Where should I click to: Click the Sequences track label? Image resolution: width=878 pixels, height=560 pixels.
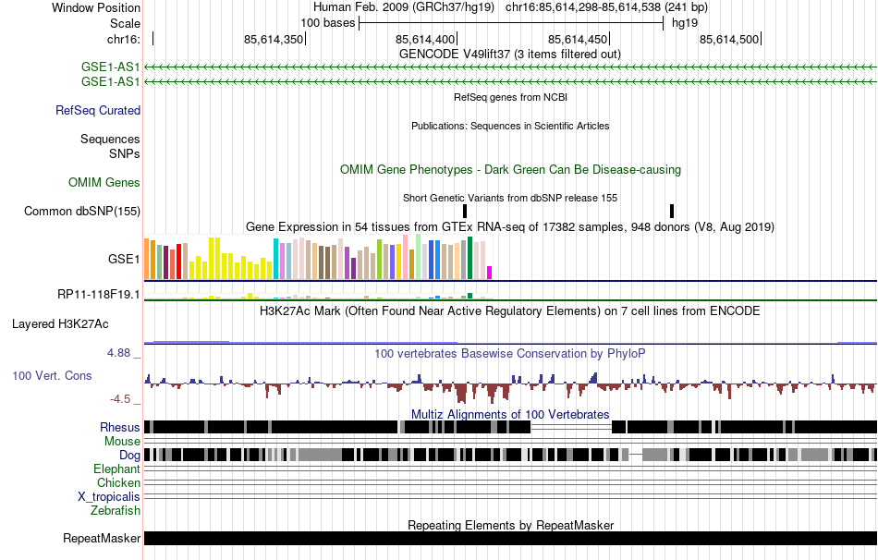click(x=110, y=139)
